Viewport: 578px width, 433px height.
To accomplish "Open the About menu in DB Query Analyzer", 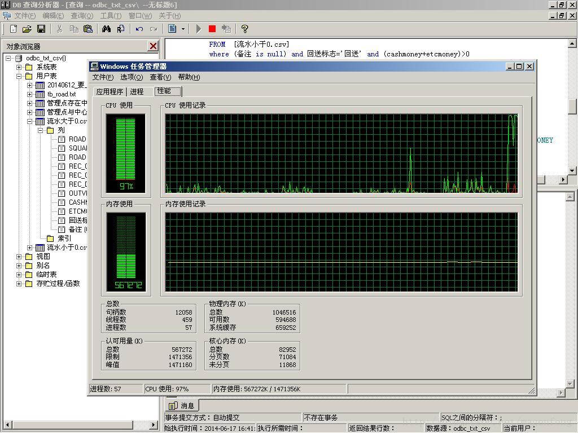I will [x=169, y=15].
